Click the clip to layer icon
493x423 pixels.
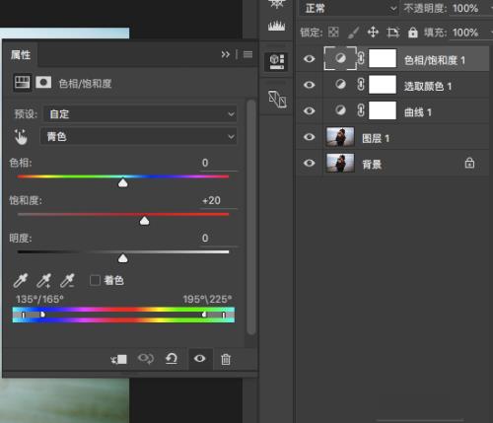pyautogui.click(x=118, y=359)
